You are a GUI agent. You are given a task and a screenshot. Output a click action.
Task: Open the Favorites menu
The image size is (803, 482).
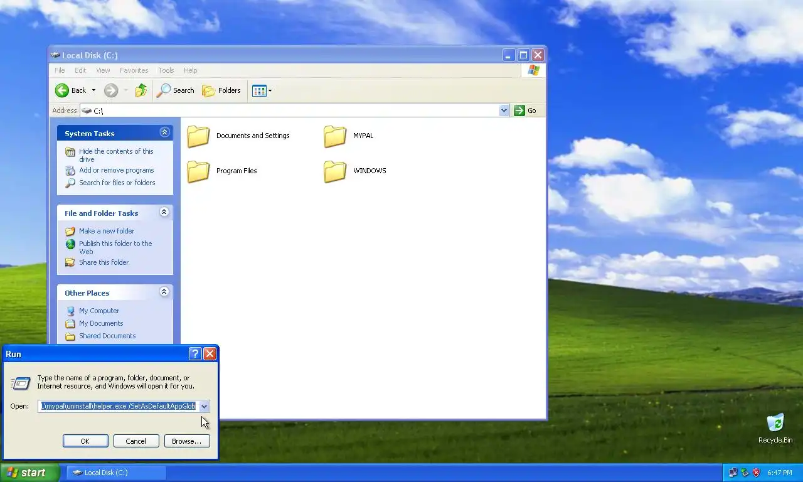[134, 70]
